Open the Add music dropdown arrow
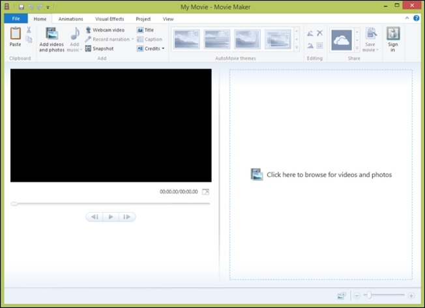This screenshot has width=425, height=308. 81,50
